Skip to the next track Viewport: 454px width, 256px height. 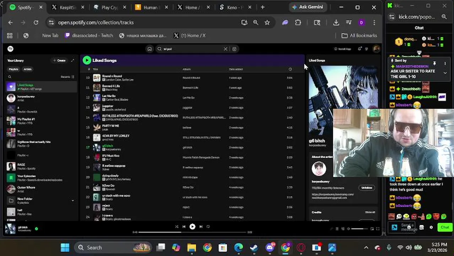(201, 226)
